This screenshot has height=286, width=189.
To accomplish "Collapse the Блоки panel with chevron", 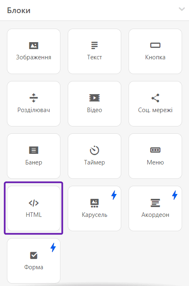I will click(182, 9).
